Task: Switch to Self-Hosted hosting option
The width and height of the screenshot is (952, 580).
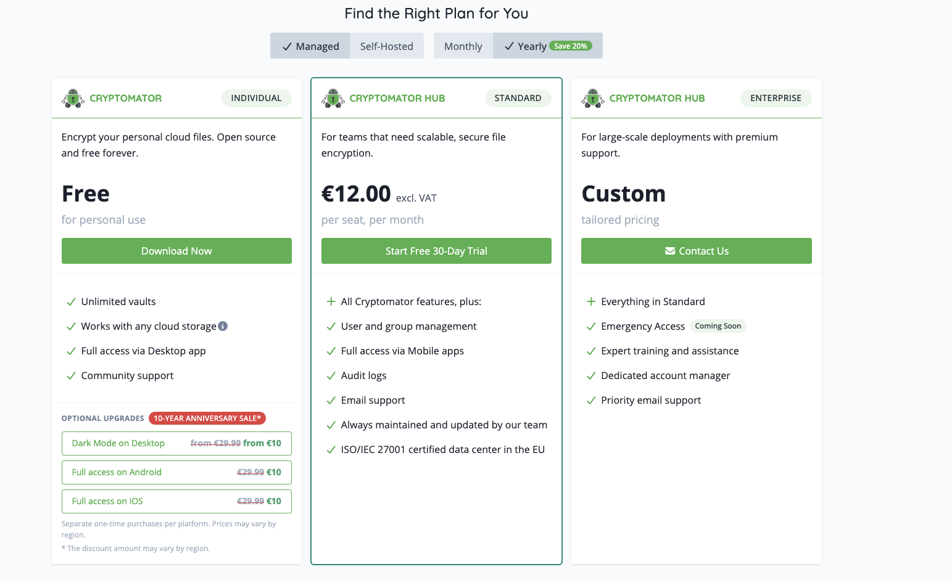Action: [386, 46]
